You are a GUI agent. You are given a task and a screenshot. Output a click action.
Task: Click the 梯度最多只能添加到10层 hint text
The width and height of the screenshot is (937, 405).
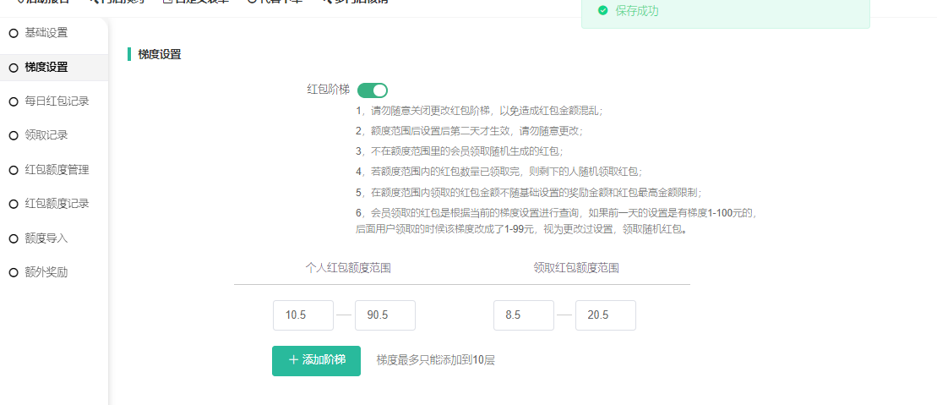point(436,359)
